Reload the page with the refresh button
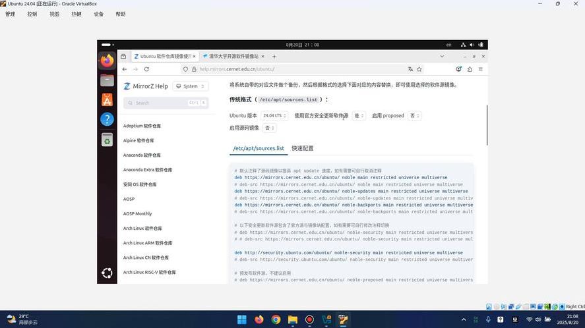 (146, 69)
